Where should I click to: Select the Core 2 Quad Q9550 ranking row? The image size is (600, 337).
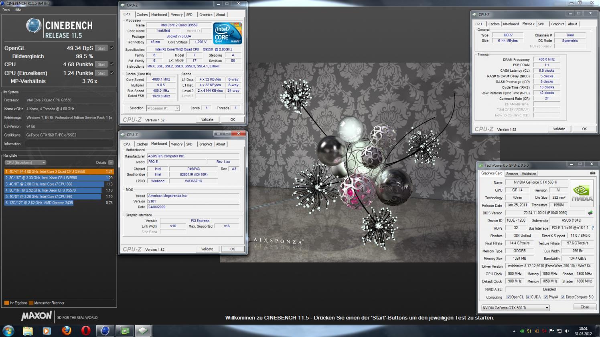(x=59, y=171)
